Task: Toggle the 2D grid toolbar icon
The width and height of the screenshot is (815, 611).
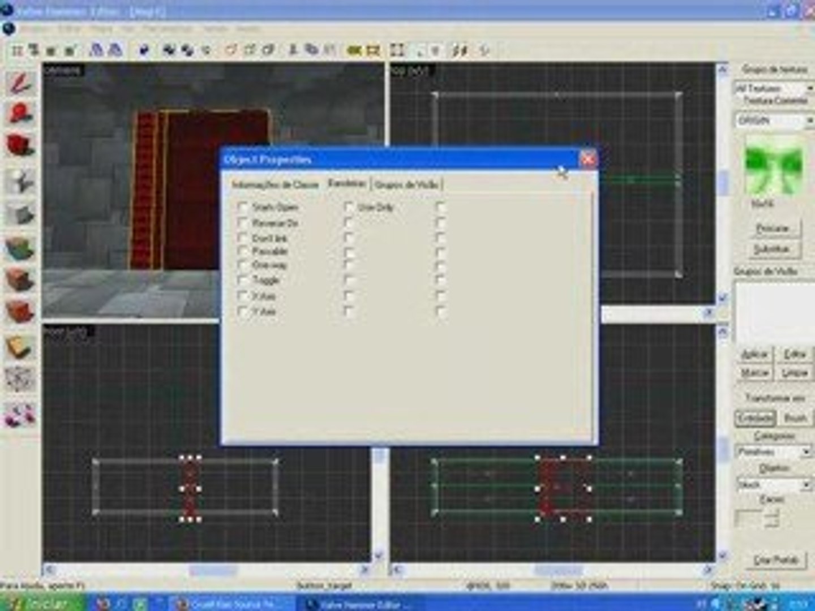Action: [18, 50]
